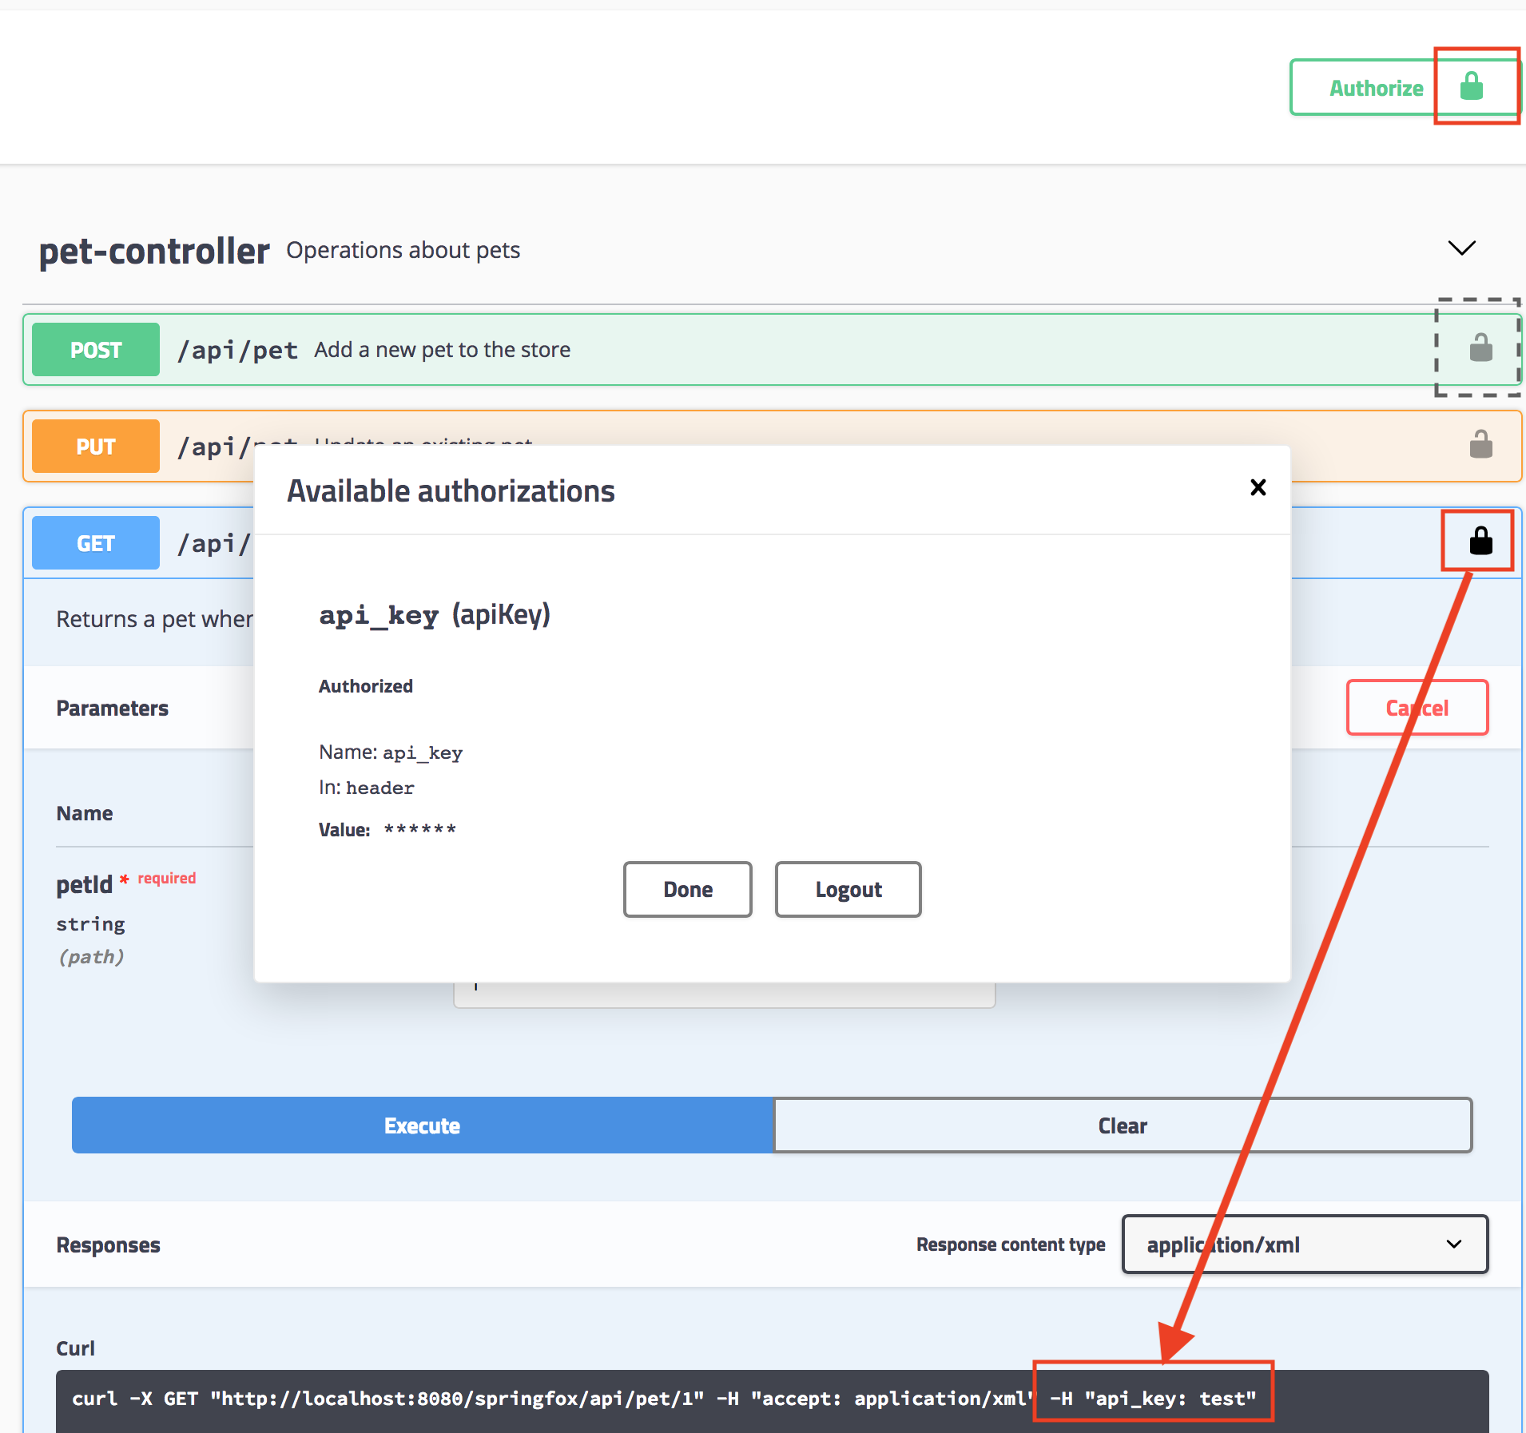Image resolution: width=1526 pixels, height=1433 pixels.
Task: Collapse the pet-controller section
Action: tap(1461, 248)
